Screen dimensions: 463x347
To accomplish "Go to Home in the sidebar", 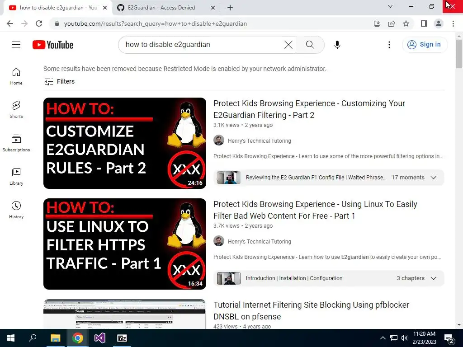I will tap(16, 76).
